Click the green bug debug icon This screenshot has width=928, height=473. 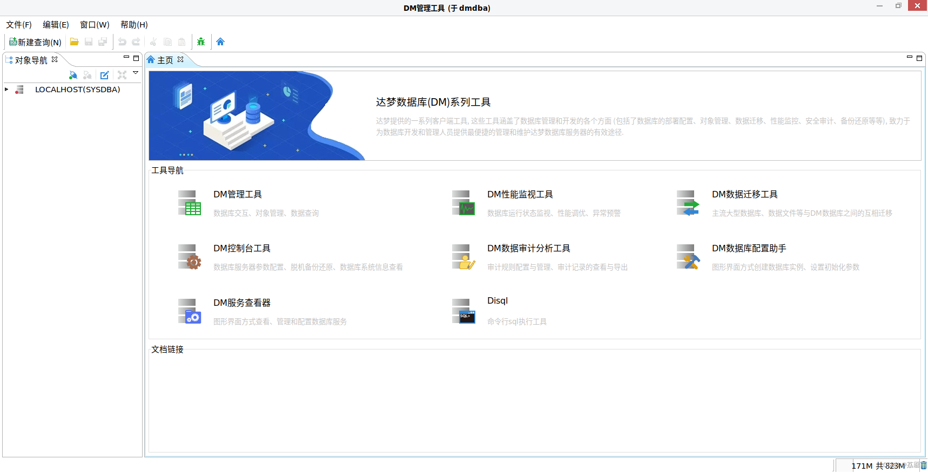(201, 42)
